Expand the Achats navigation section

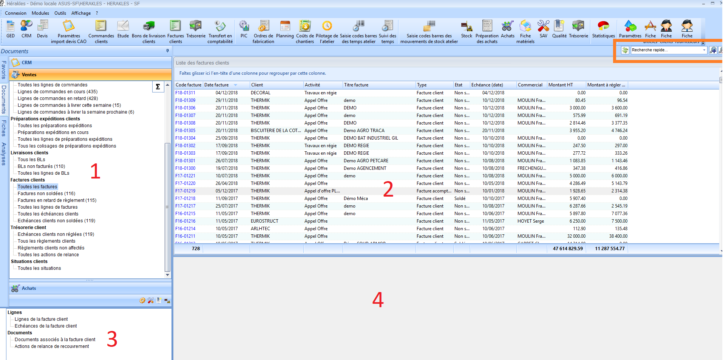29,288
